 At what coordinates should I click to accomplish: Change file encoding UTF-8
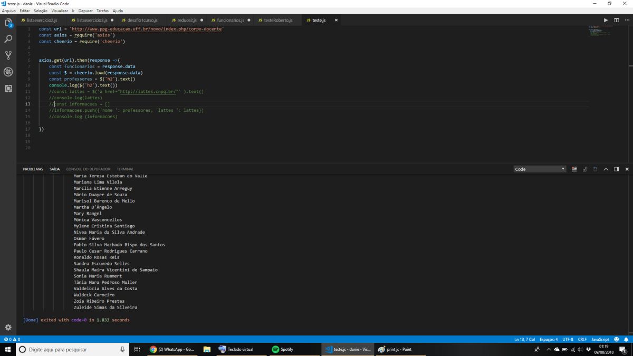click(x=568, y=339)
